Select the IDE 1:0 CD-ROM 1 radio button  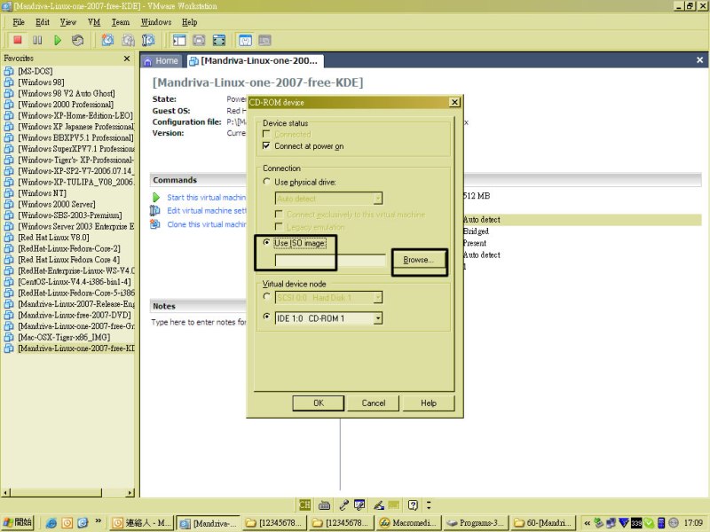point(266,317)
